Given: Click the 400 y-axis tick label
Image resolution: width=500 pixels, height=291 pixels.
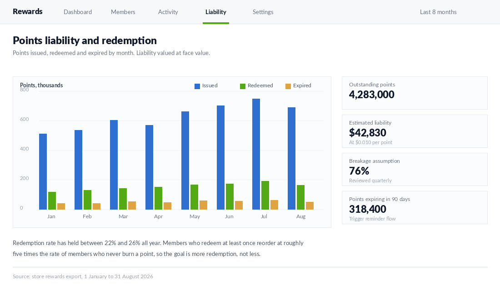Looking at the screenshot, I should 24,149.
